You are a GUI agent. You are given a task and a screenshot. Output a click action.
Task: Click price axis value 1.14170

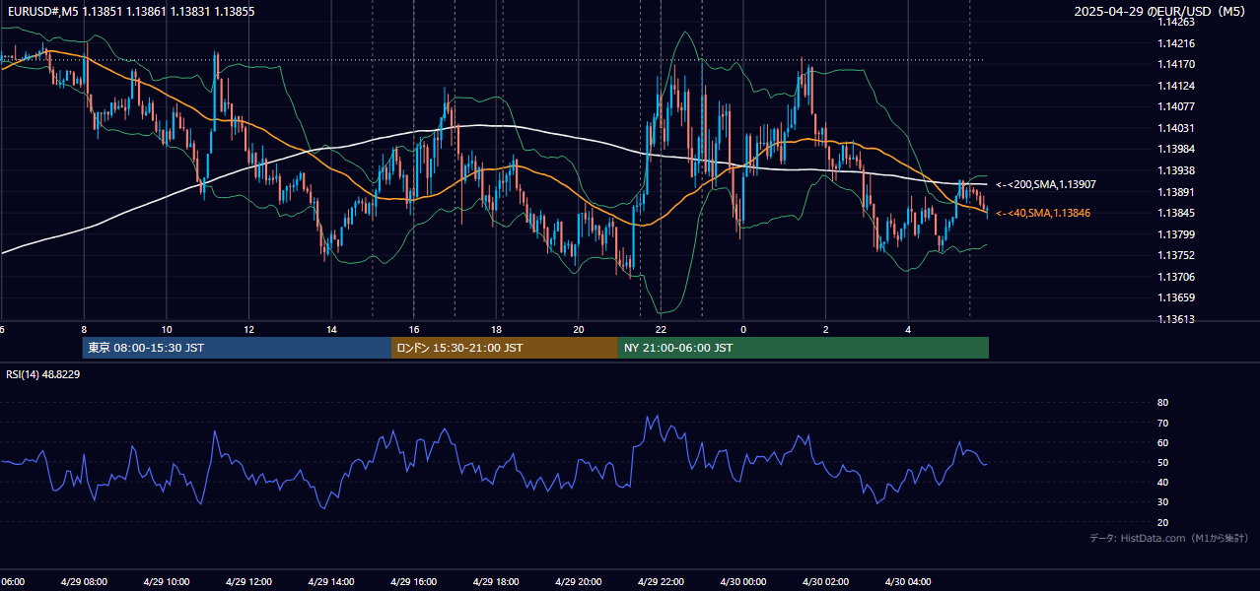point(1175,65)
